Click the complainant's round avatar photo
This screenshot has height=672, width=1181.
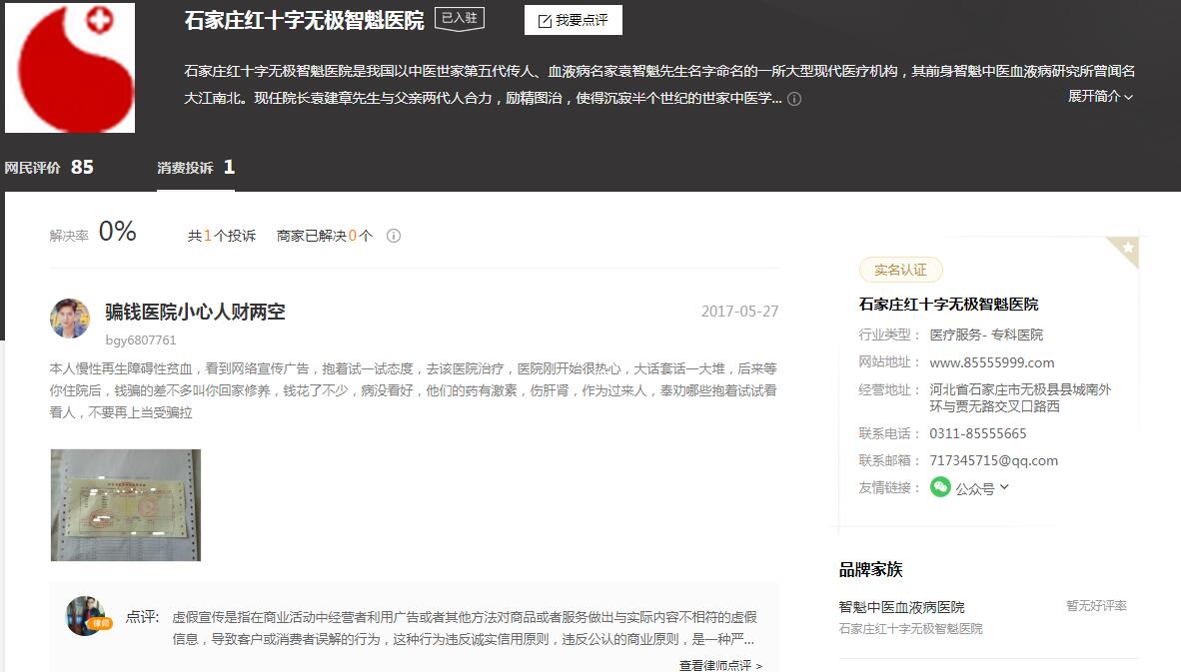(70, 319)
